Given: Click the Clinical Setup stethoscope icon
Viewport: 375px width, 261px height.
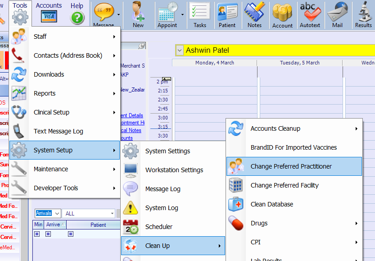Looking at the screenshot, I should coord(19,112).
